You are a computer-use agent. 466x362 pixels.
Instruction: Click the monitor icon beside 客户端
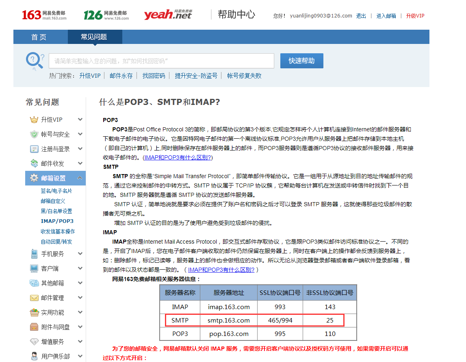click(34, 268)
